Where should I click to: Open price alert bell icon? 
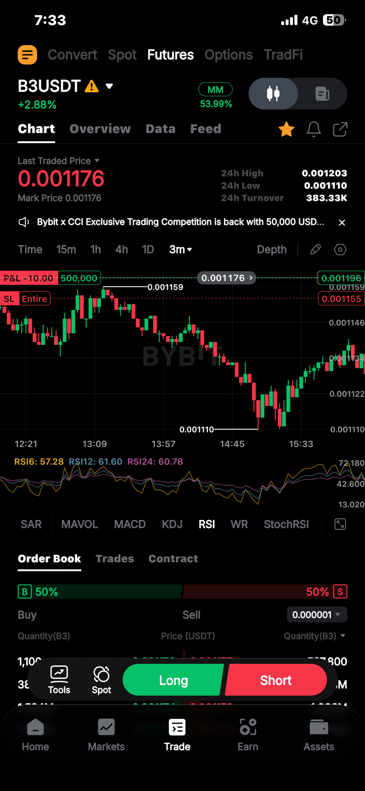pos(313,129)
